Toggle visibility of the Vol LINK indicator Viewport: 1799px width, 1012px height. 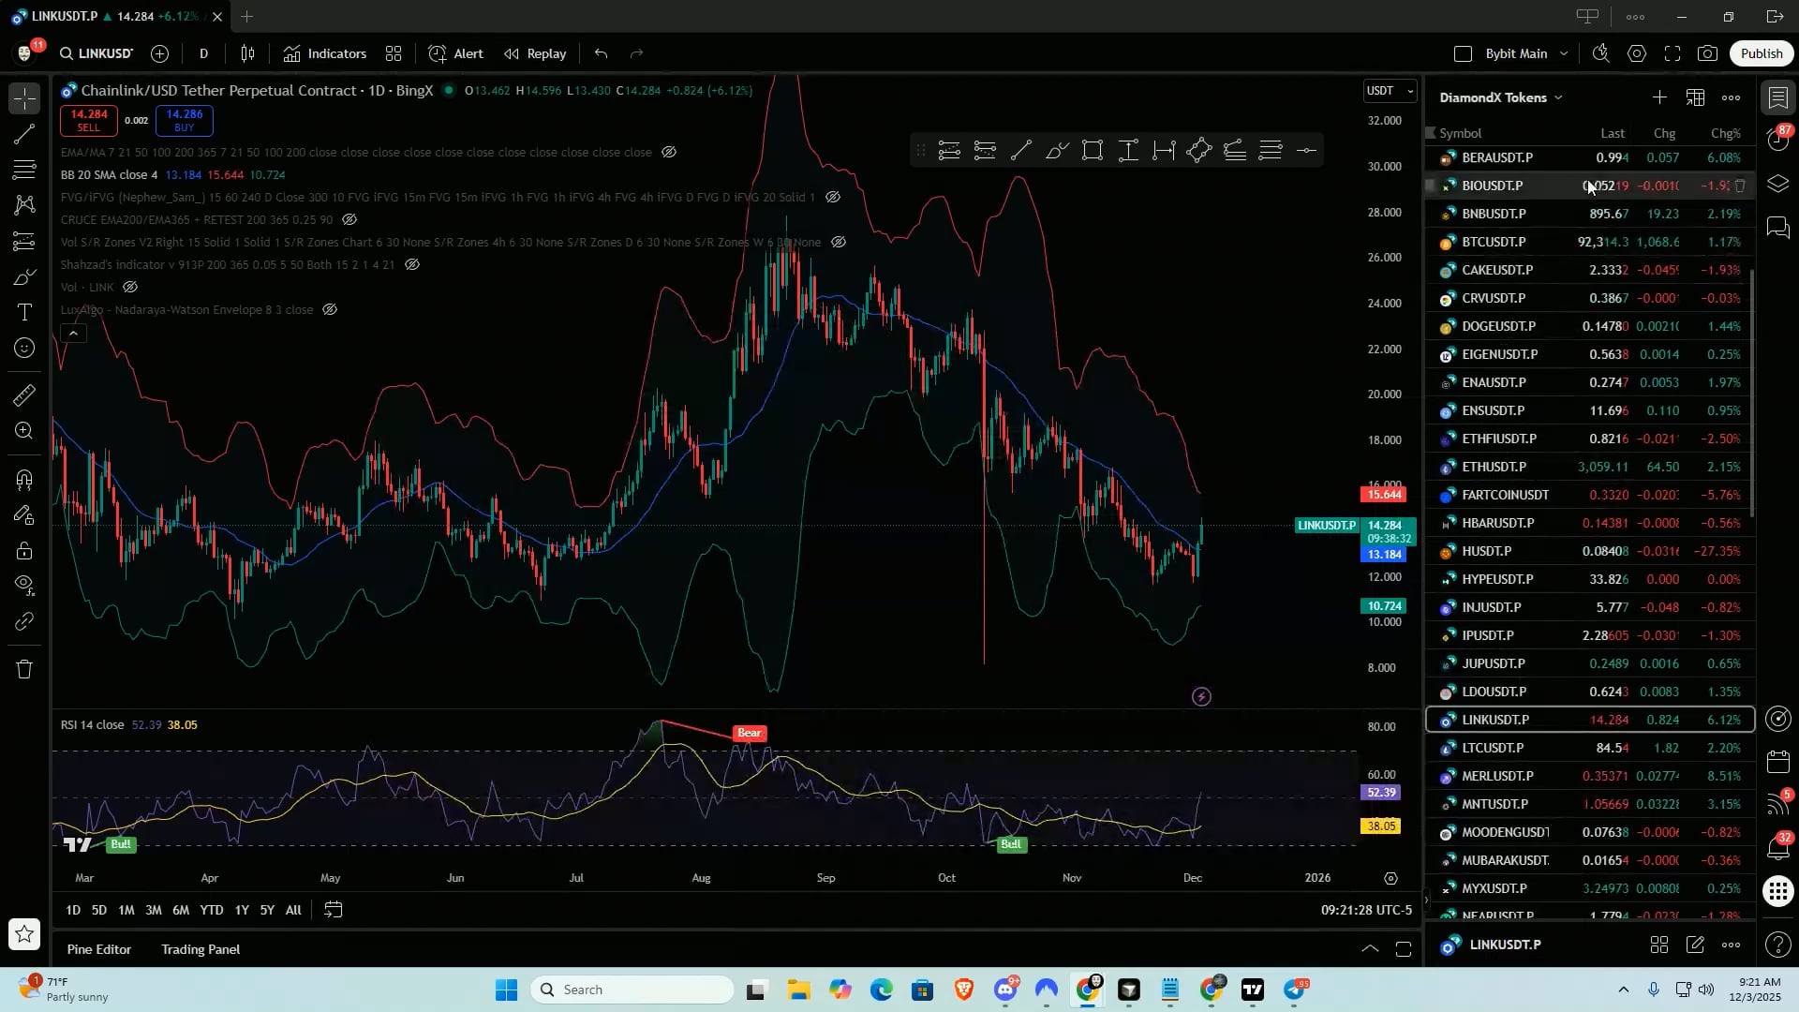130,287
